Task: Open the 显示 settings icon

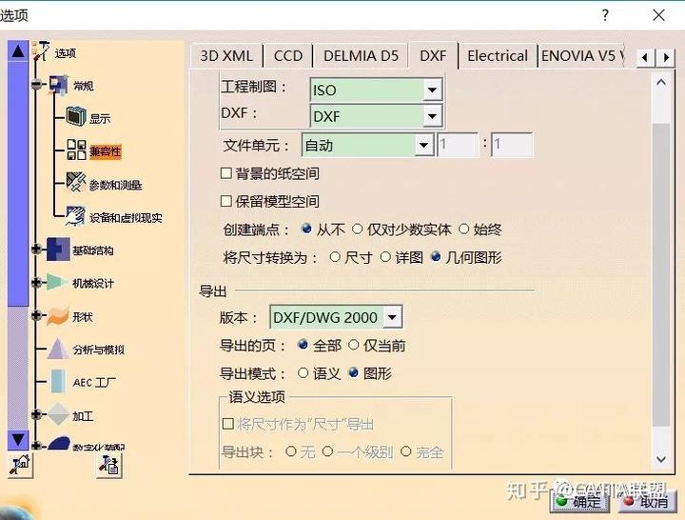Action: coord(76,116)
